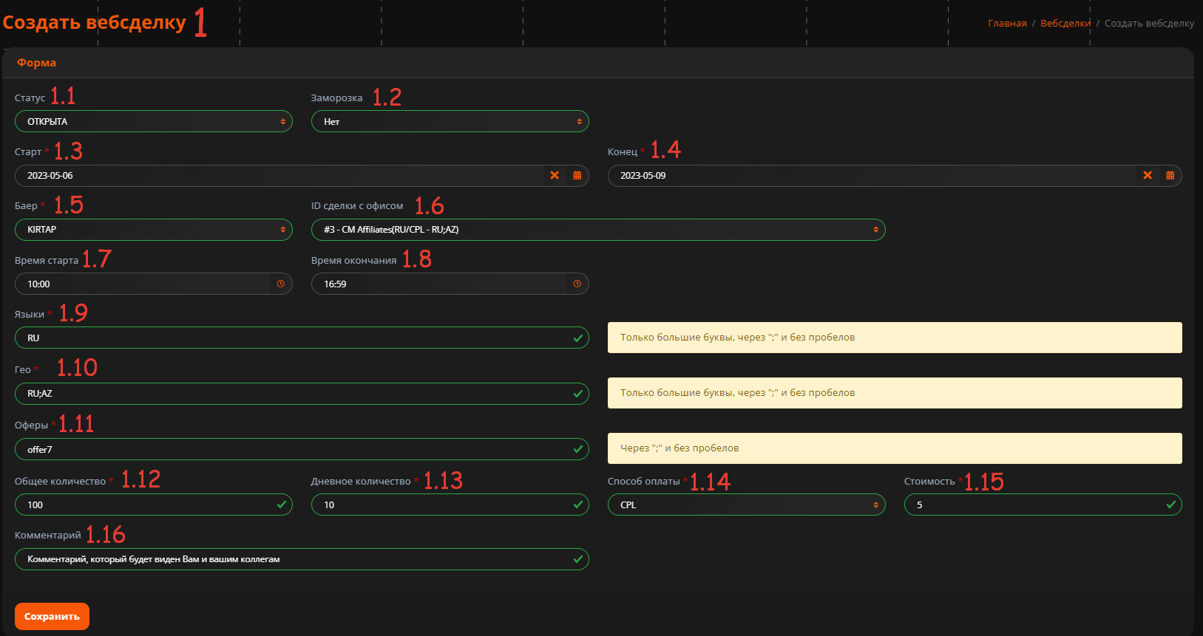Clear the Конец date with the X icon
Image resolution: width=1203 pixels, height=636 pixels.
point(1148,176)
